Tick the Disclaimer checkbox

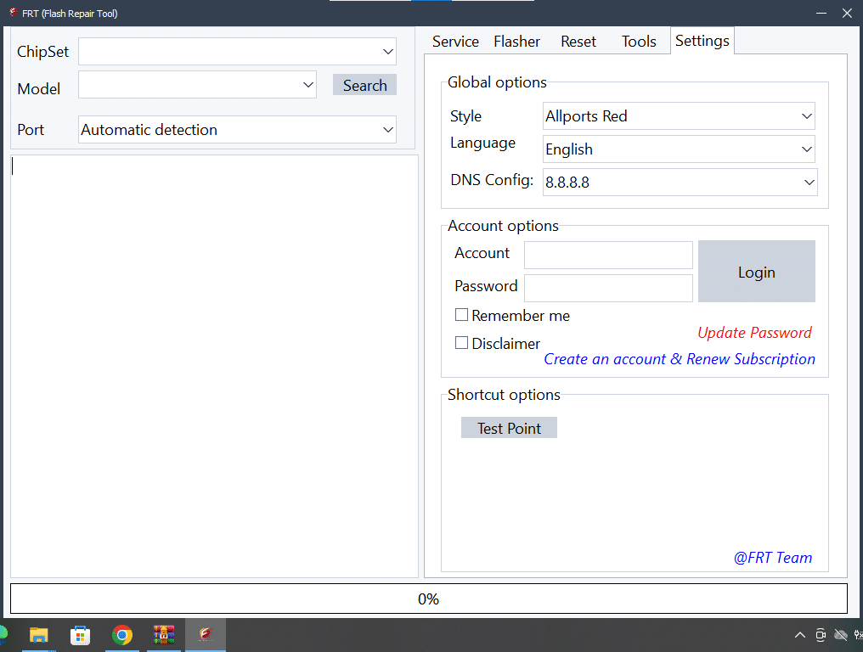[x=462, y=343]
